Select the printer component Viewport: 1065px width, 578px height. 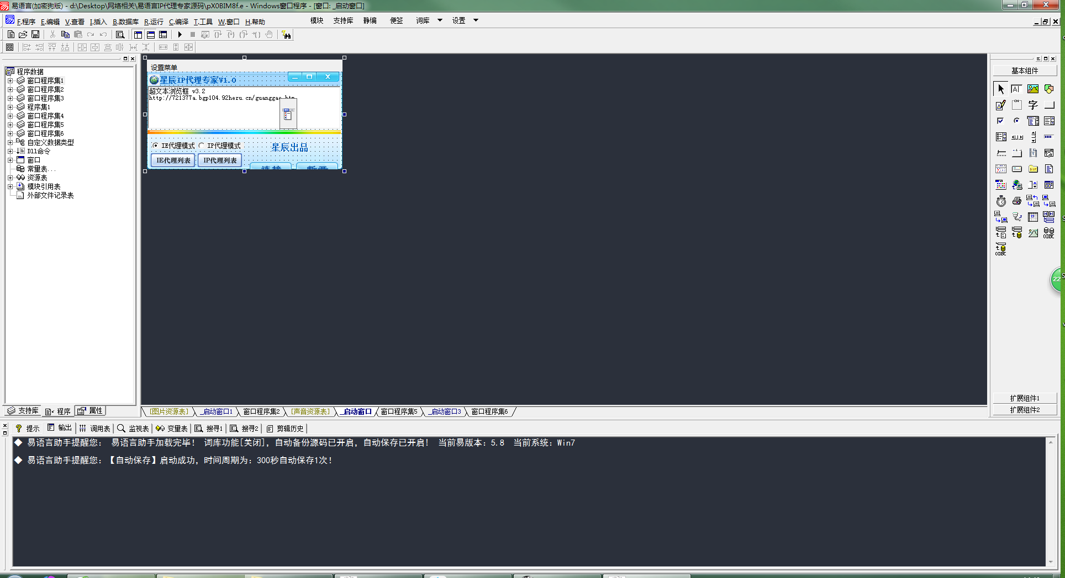(1016, 201)
